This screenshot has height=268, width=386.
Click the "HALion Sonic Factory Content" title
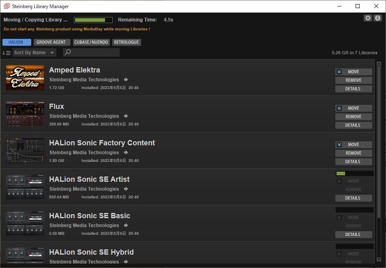coord(102,143)
